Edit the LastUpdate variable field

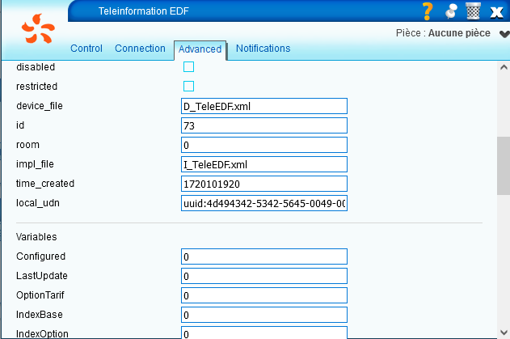(264, 276)
